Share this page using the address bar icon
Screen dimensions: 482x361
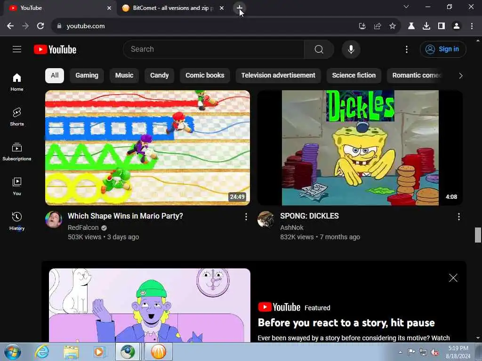(378, 26)
